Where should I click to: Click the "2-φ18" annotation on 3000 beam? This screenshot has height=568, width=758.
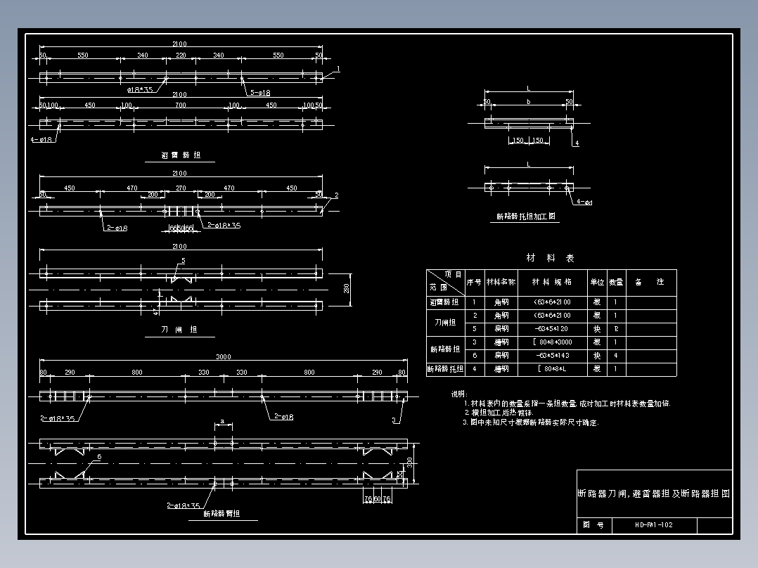(x=284, y=417)
